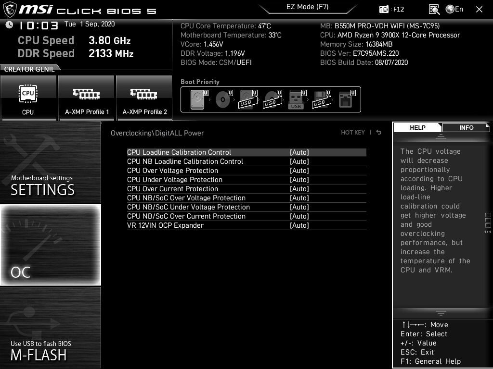The image size is (493, 369).
Task: Take a screenshot with the F12 camera icon
Action: [384, 10]
